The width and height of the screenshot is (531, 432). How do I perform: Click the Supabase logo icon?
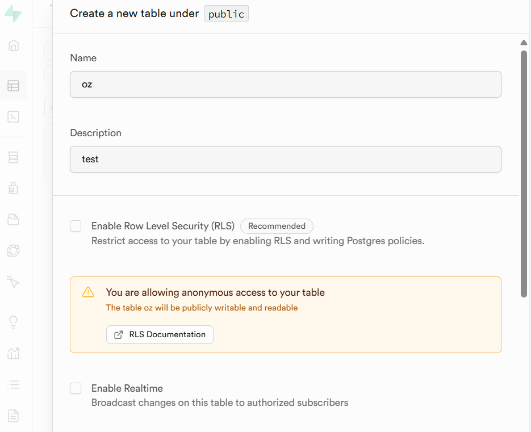(13, 14)
